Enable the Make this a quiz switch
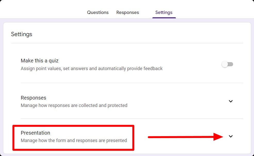Viewport: 254px width, 156px height. (227, 64)
